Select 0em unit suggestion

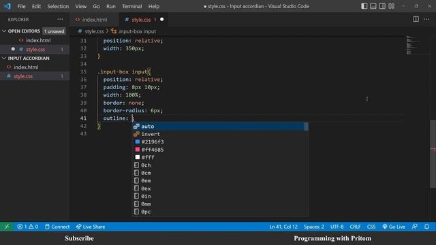219,181
